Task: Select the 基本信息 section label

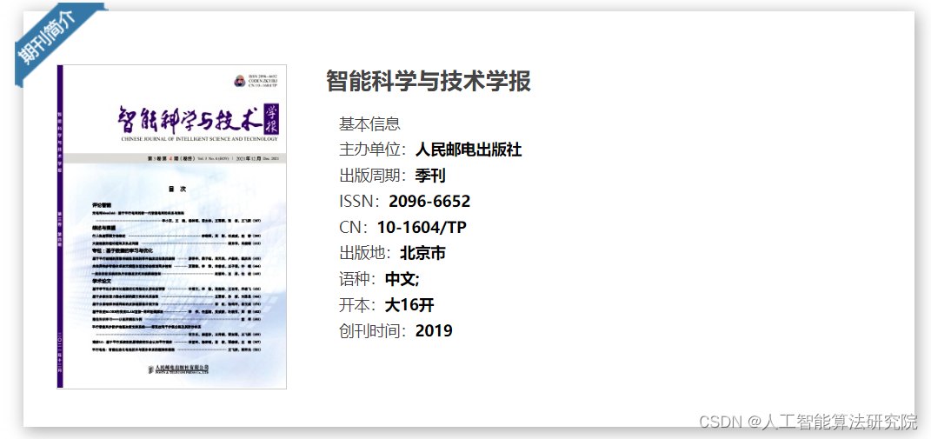Action: point(370,124)
